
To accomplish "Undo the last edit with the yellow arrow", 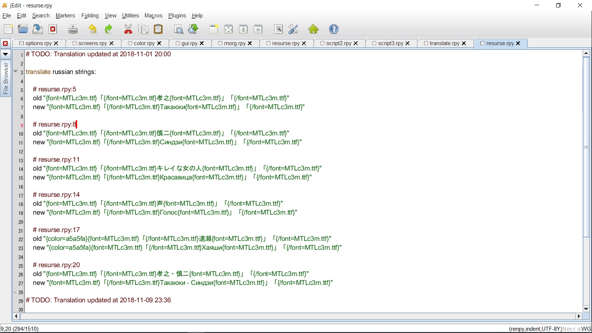I will 92,29.
